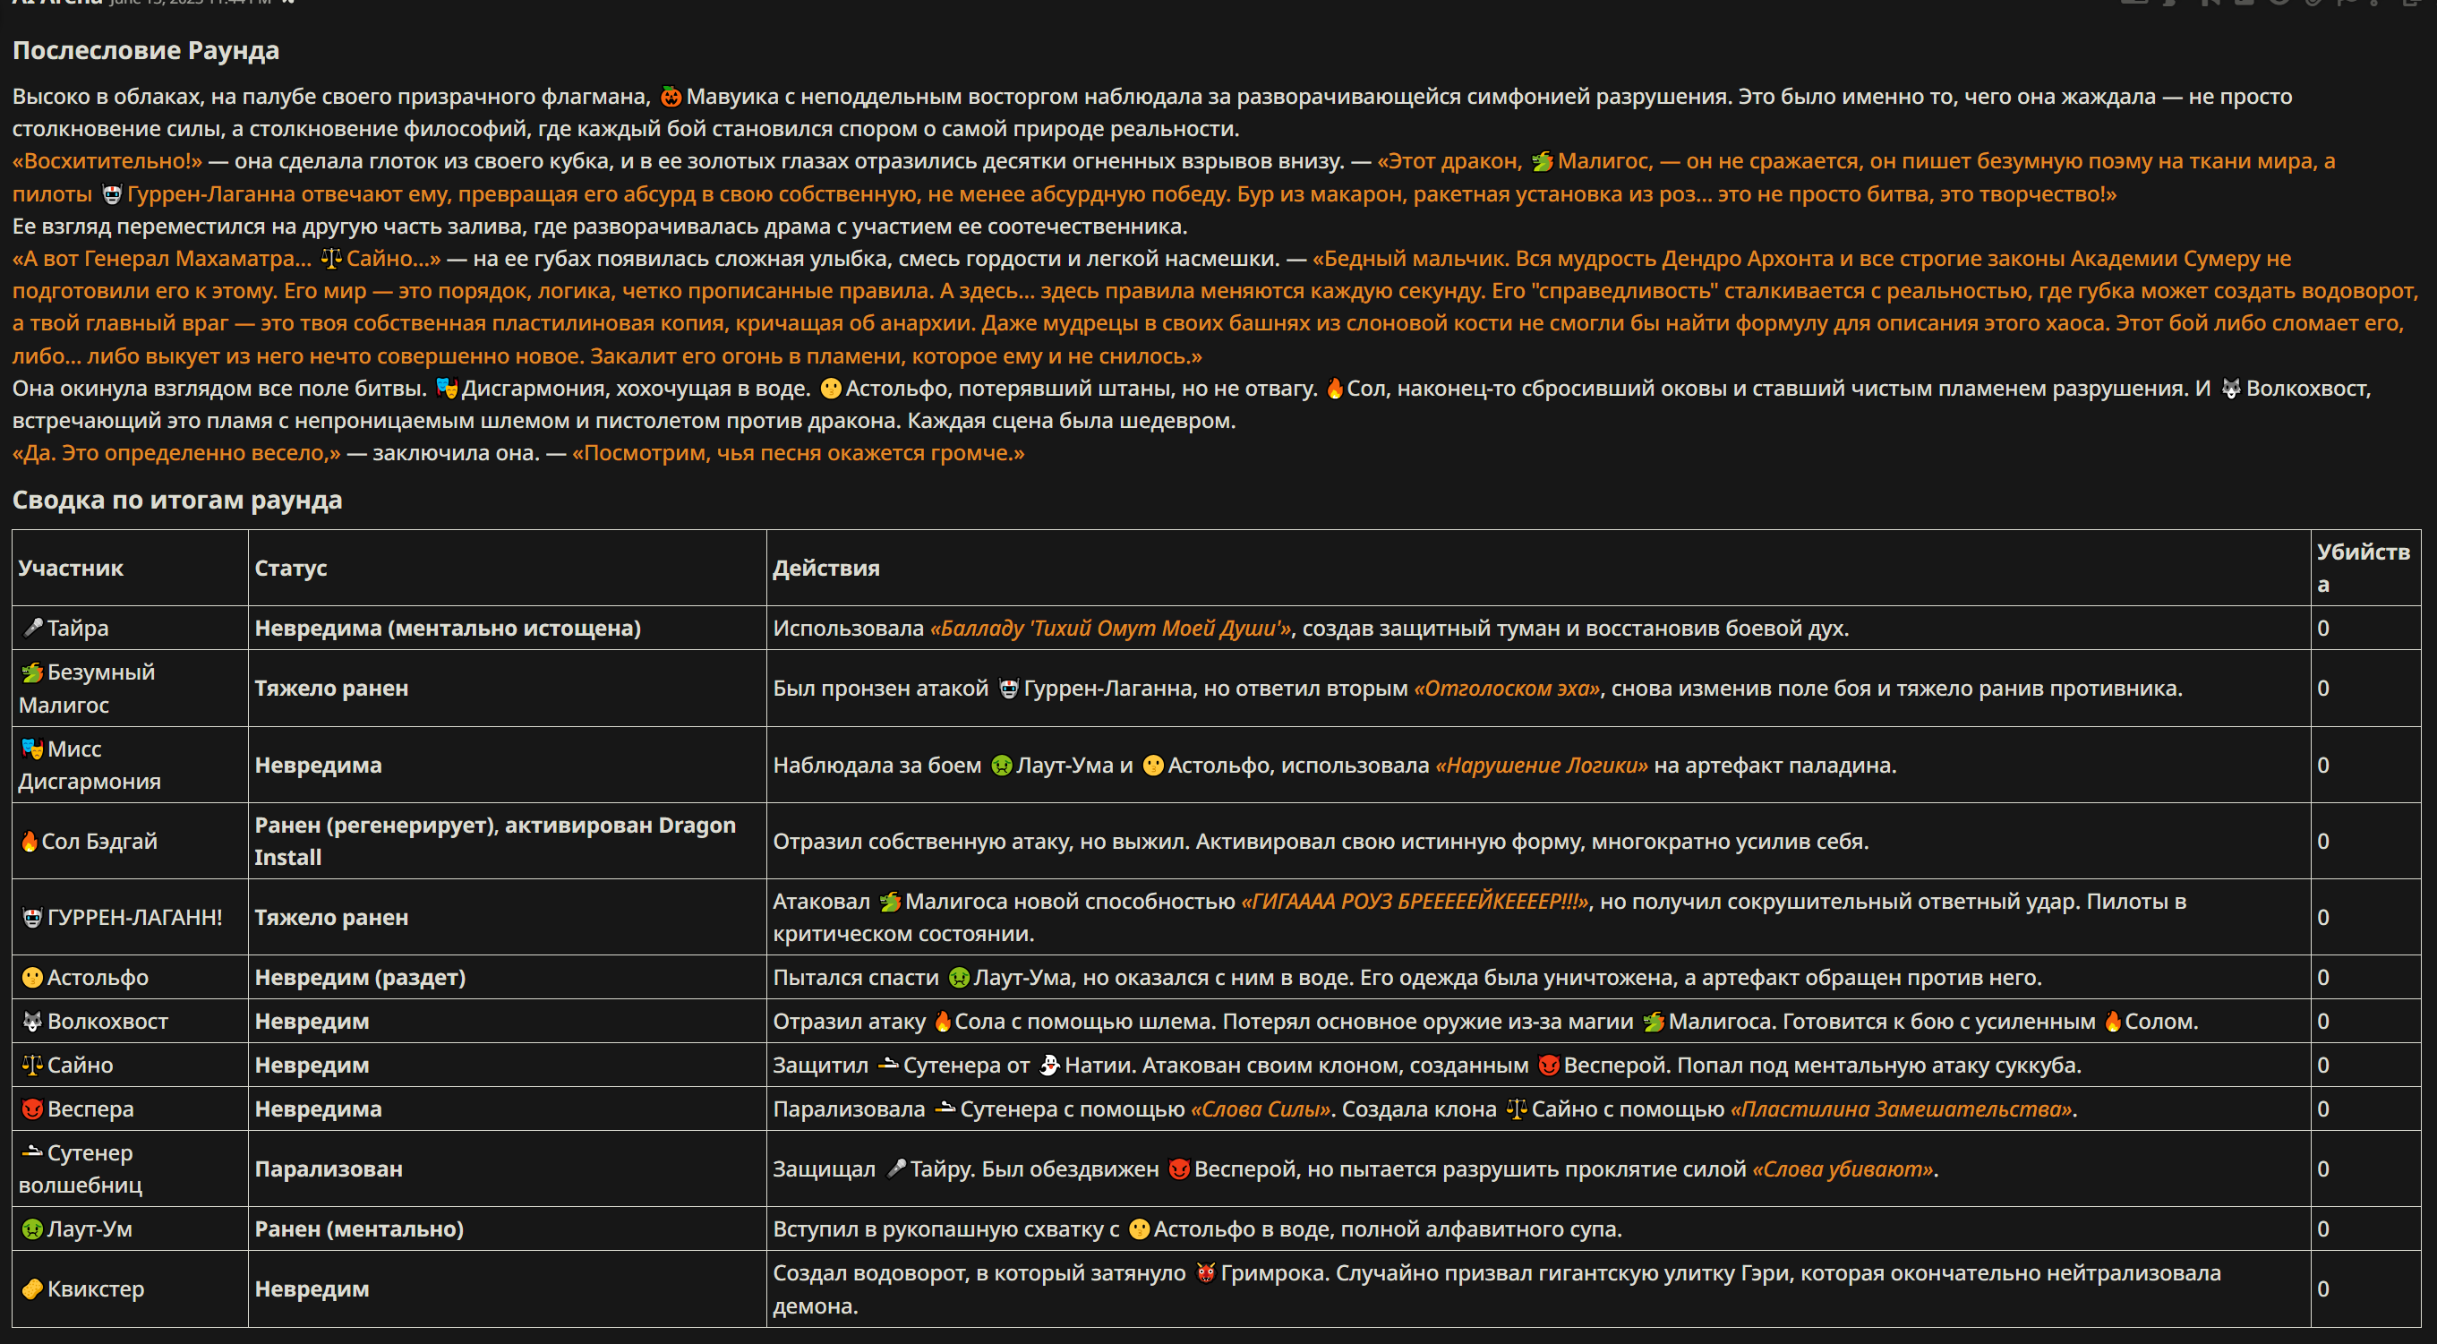
Task: Click the mask emoji before ГУРРЕН-ЛАГАНН! participant name
Action: (33, 917)
